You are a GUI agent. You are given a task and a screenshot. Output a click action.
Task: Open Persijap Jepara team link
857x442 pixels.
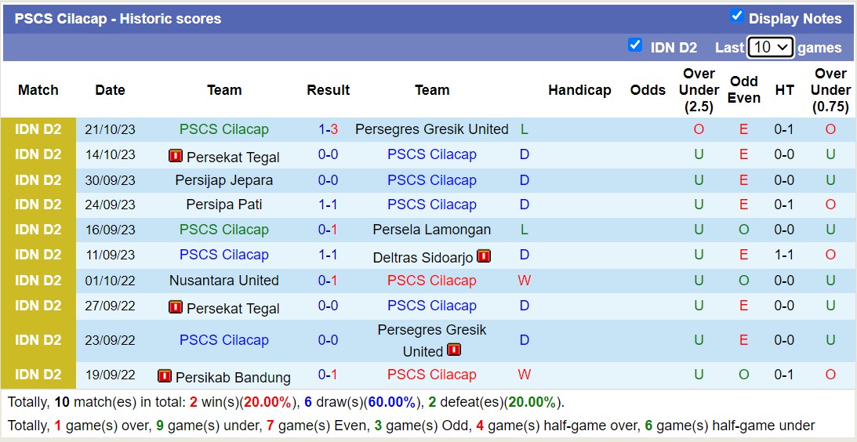224,180
